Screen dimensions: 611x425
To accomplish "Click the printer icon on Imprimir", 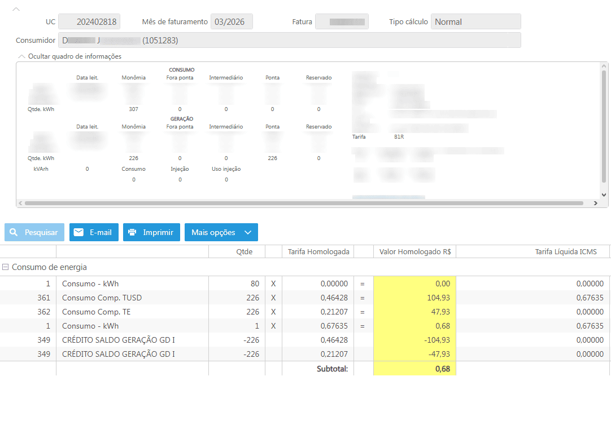I will coord(133,232).
